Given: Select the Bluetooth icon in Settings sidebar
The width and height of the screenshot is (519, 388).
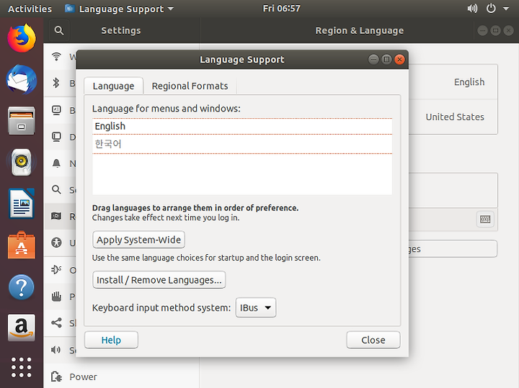Looking at the screenshot, I should (x=56, y=83).
